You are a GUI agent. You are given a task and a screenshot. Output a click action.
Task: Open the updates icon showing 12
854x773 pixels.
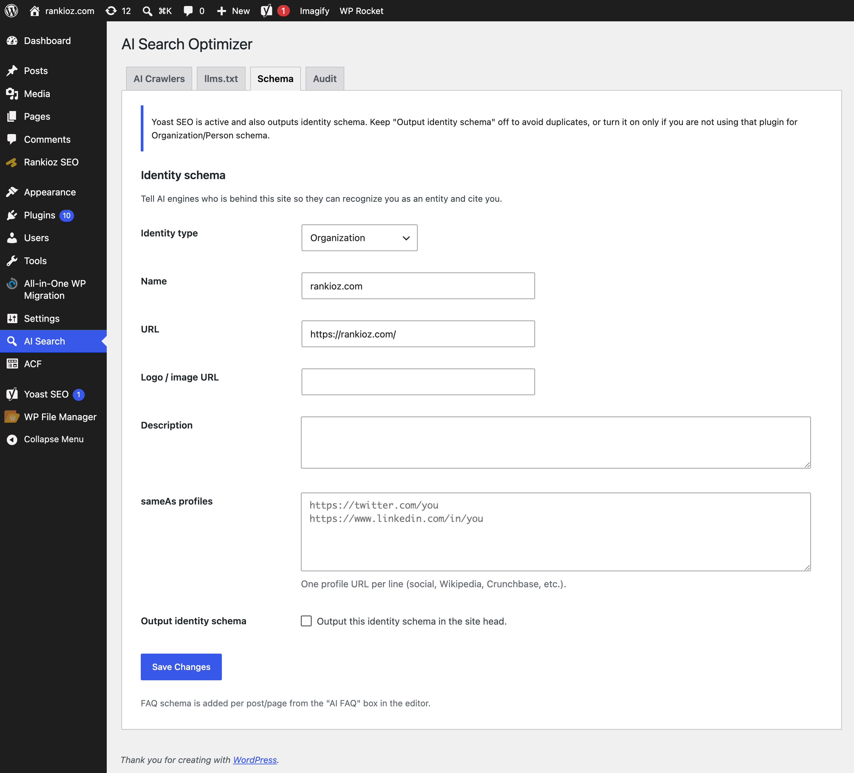(111, 11)
